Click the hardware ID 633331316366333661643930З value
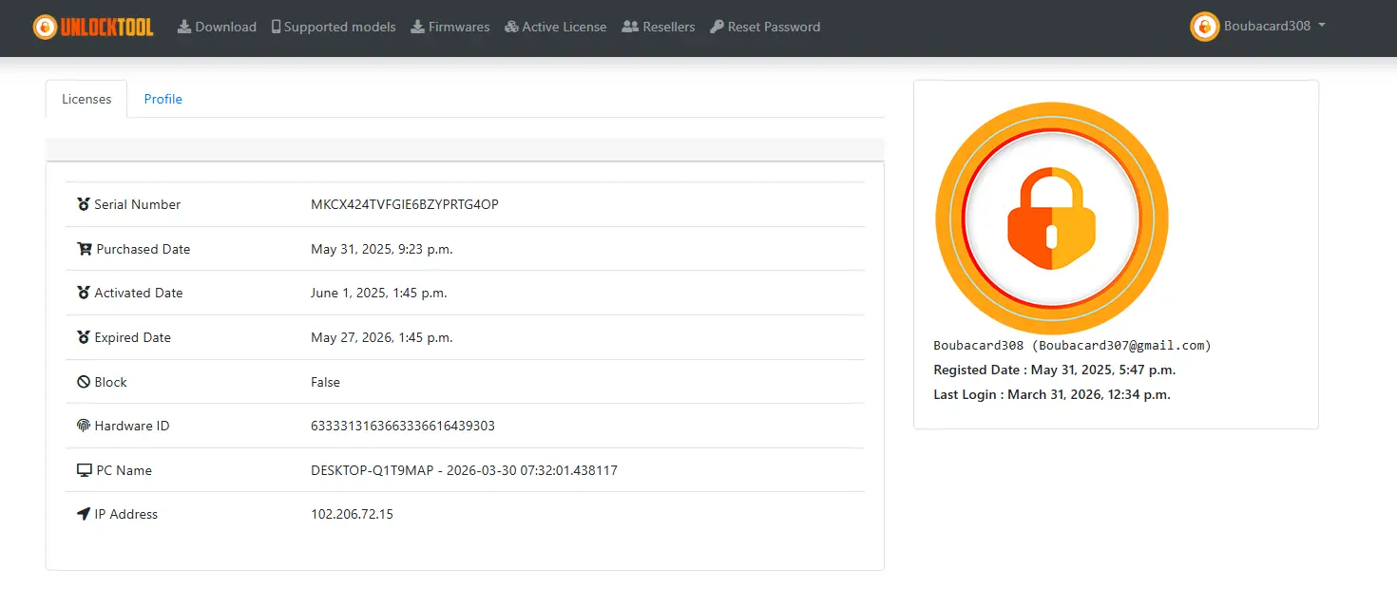This screenshot has width=1397, height=589. coord(403,426)
